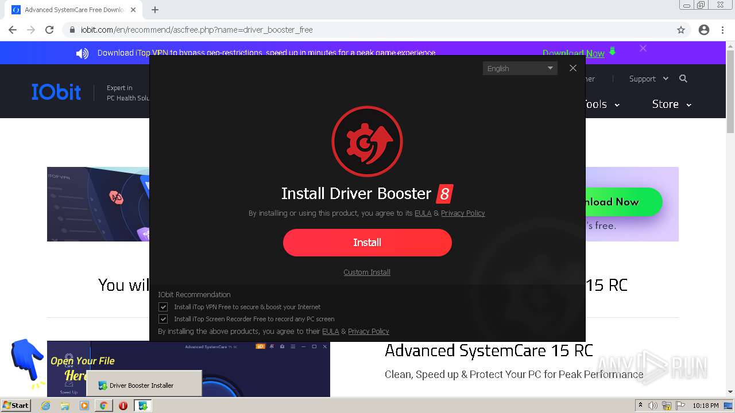
Task: Click the red Install button
Action: [x=367, y=242]
